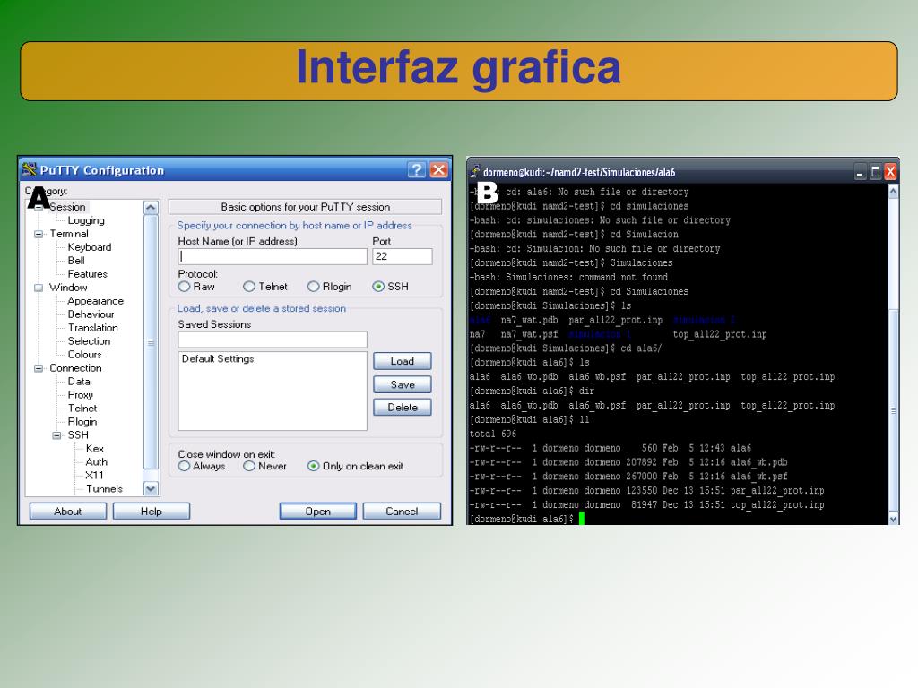Collapse the Connection category node
This screenshot has width=918, height=688.
click(x=39, y=368)
